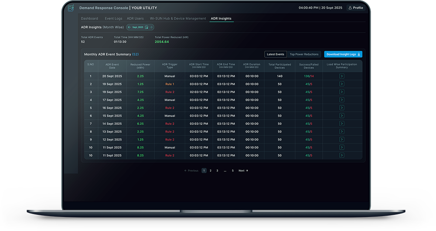436x231 pixels.
Task: Click the Previous page link
Action: [191, 171]
